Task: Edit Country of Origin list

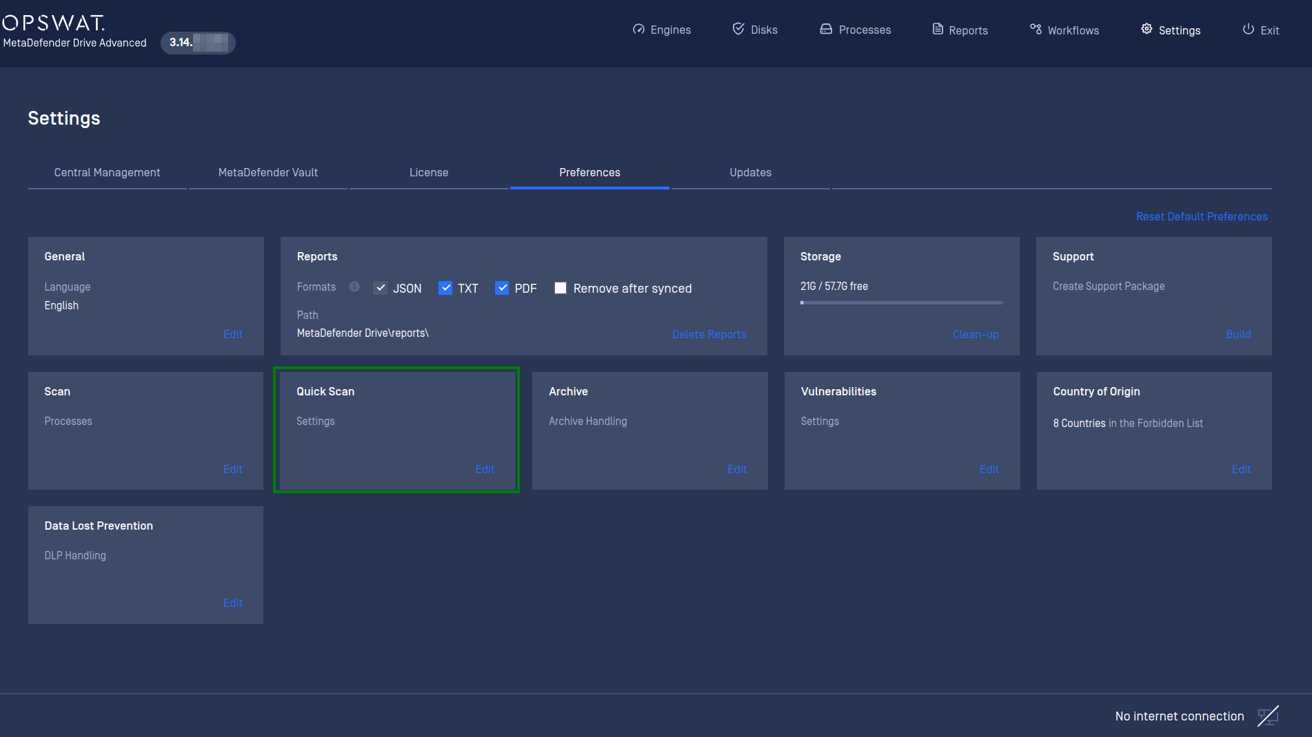Action: pyautogui.click(x=1241, y=469)
